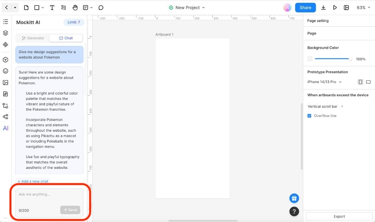Click the user avatar icon

pyautogui.click(x=287, y=8)
